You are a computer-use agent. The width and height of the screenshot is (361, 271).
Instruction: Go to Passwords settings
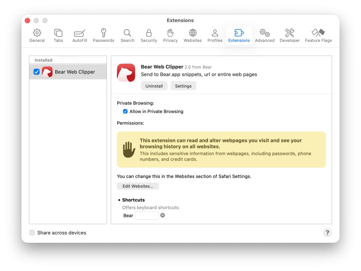pos(104,36)
